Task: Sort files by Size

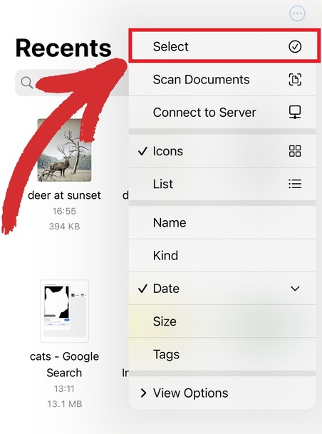Action: (222, 321)
